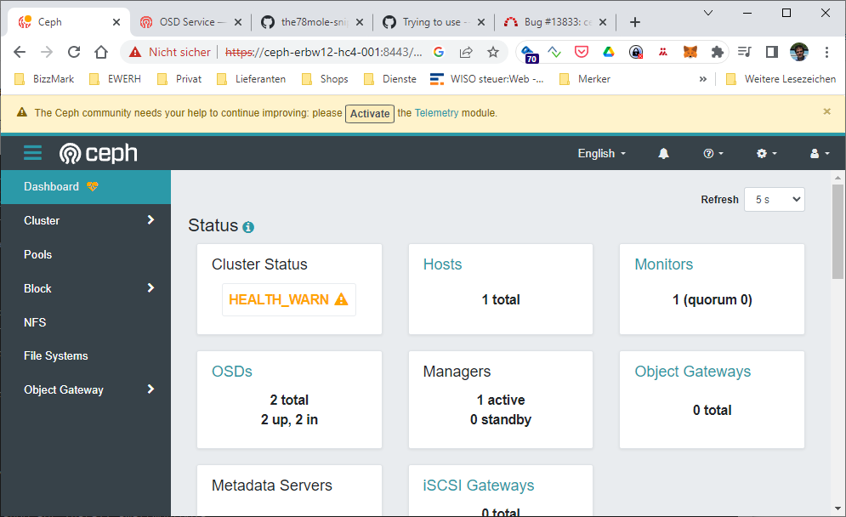The image size is (846, 517).
Task: Click the Pocket extension icon
Action: click(x=581, y=52)
